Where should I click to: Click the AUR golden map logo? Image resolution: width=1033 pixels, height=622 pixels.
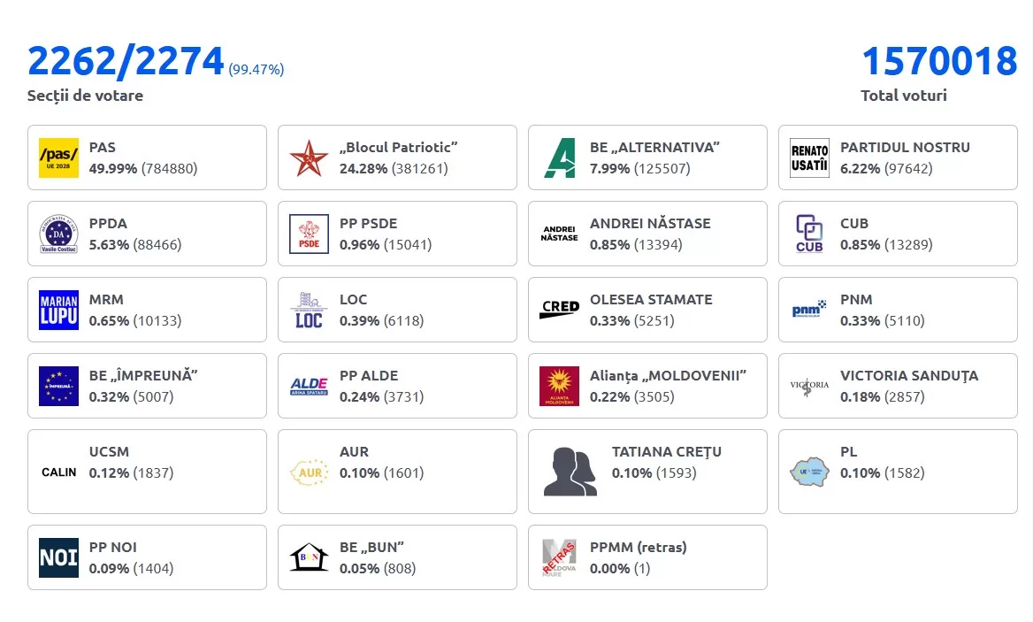pyautogui.click(x=309, y=472)
